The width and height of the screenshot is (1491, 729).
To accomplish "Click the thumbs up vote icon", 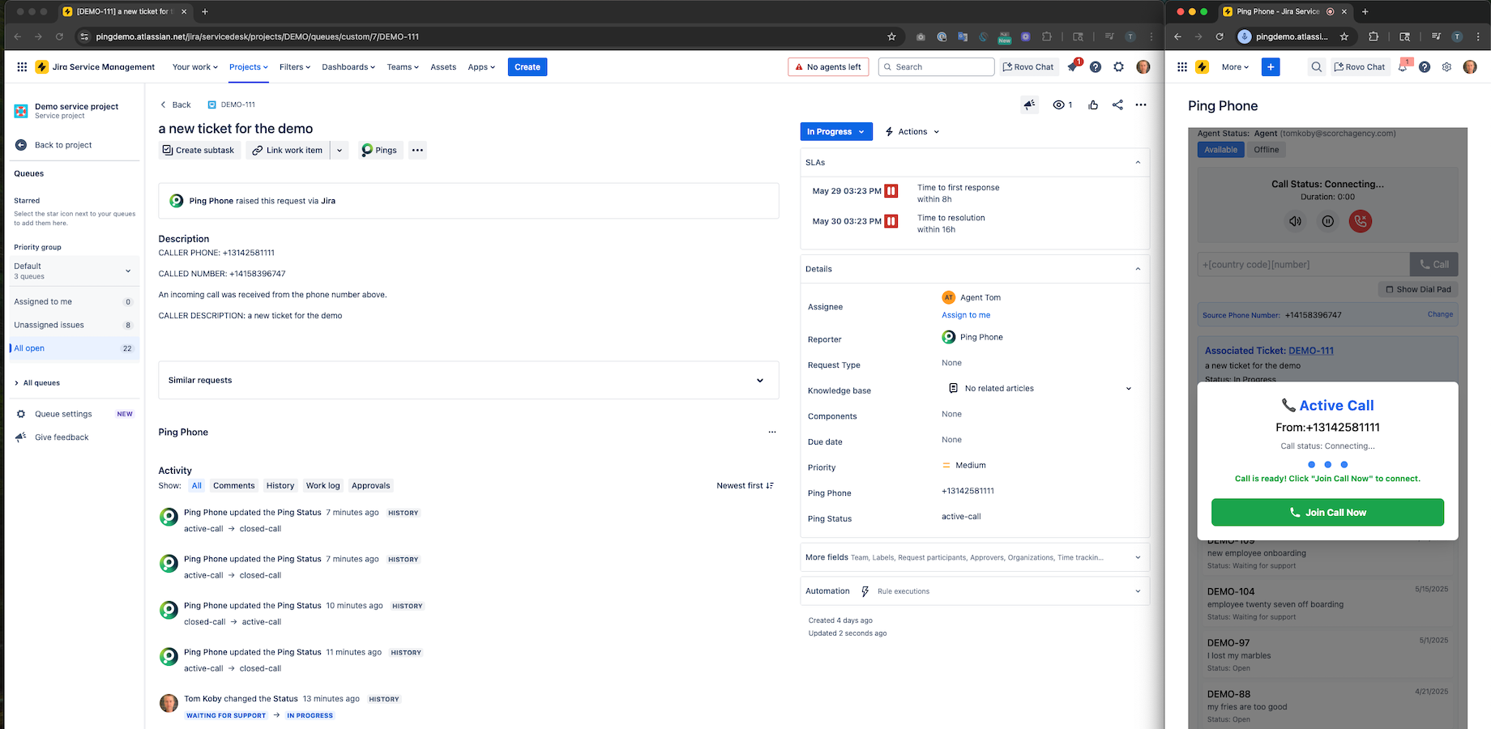I will pos(1093,104).
